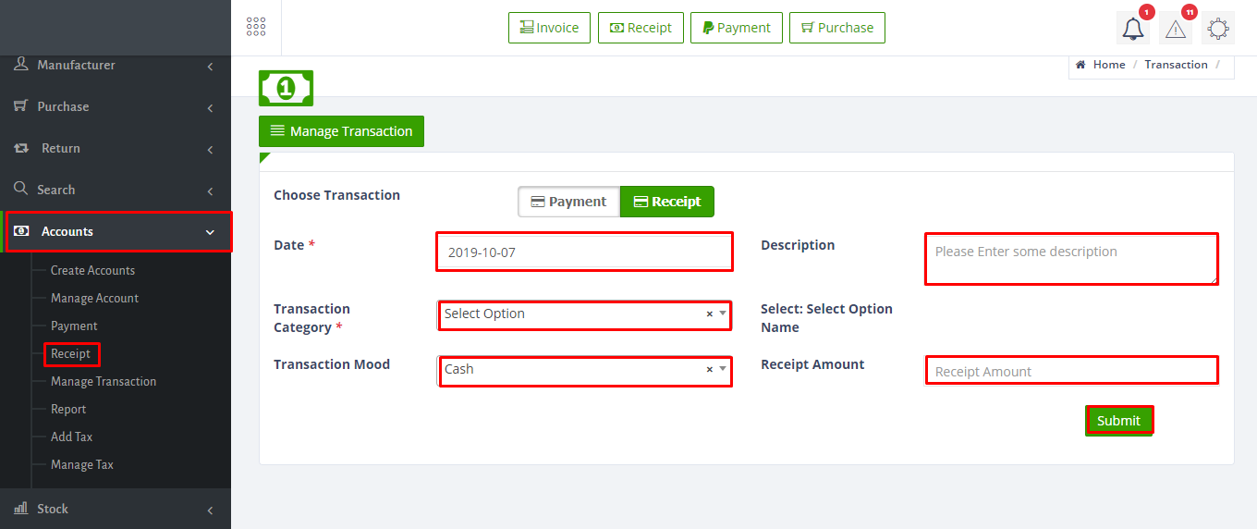Open Create Accounts in sidebar
The image size is (1257, 529).
point(92,270)
